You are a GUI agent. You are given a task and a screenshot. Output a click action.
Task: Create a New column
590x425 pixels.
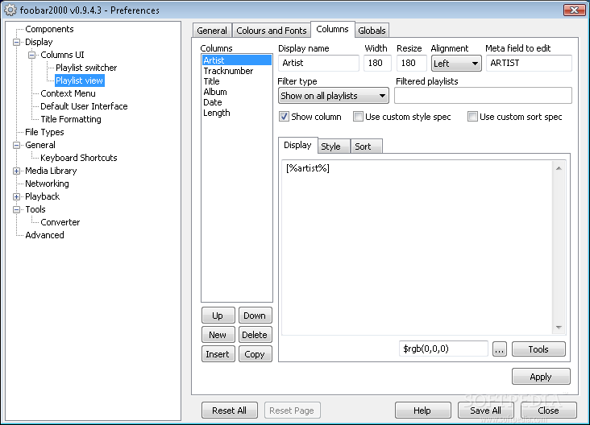click(x=218, y=334)
